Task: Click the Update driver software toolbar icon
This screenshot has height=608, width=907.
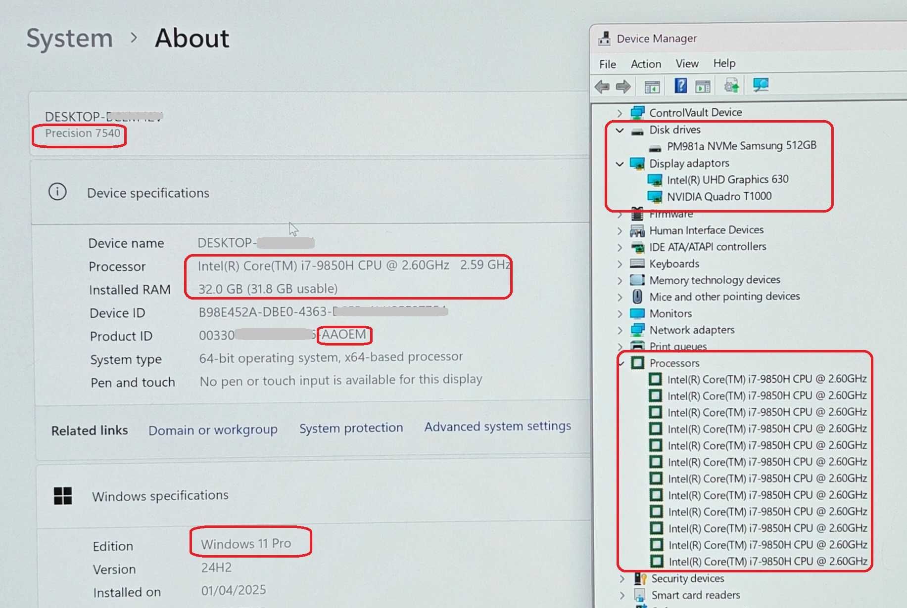Action: 732,86
